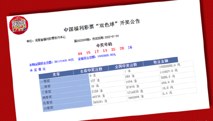Click the 全国中奖注数 column header

click(x=126, y=66)
